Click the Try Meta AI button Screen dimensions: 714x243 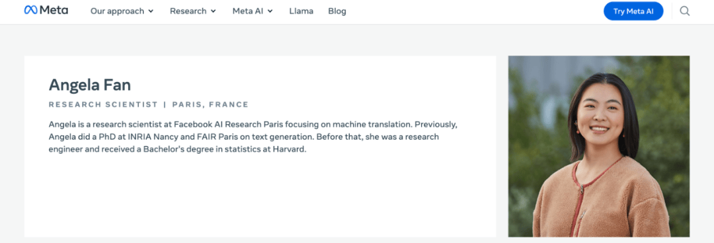click(x=633, y=11)
